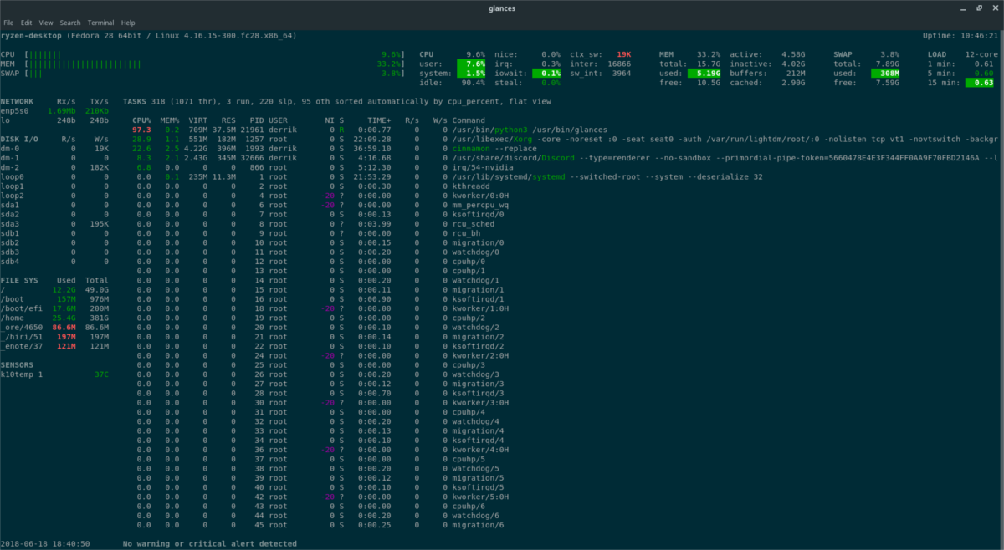Click the window title glances
Screen dimensions: 1004x550
click(501, 7)
